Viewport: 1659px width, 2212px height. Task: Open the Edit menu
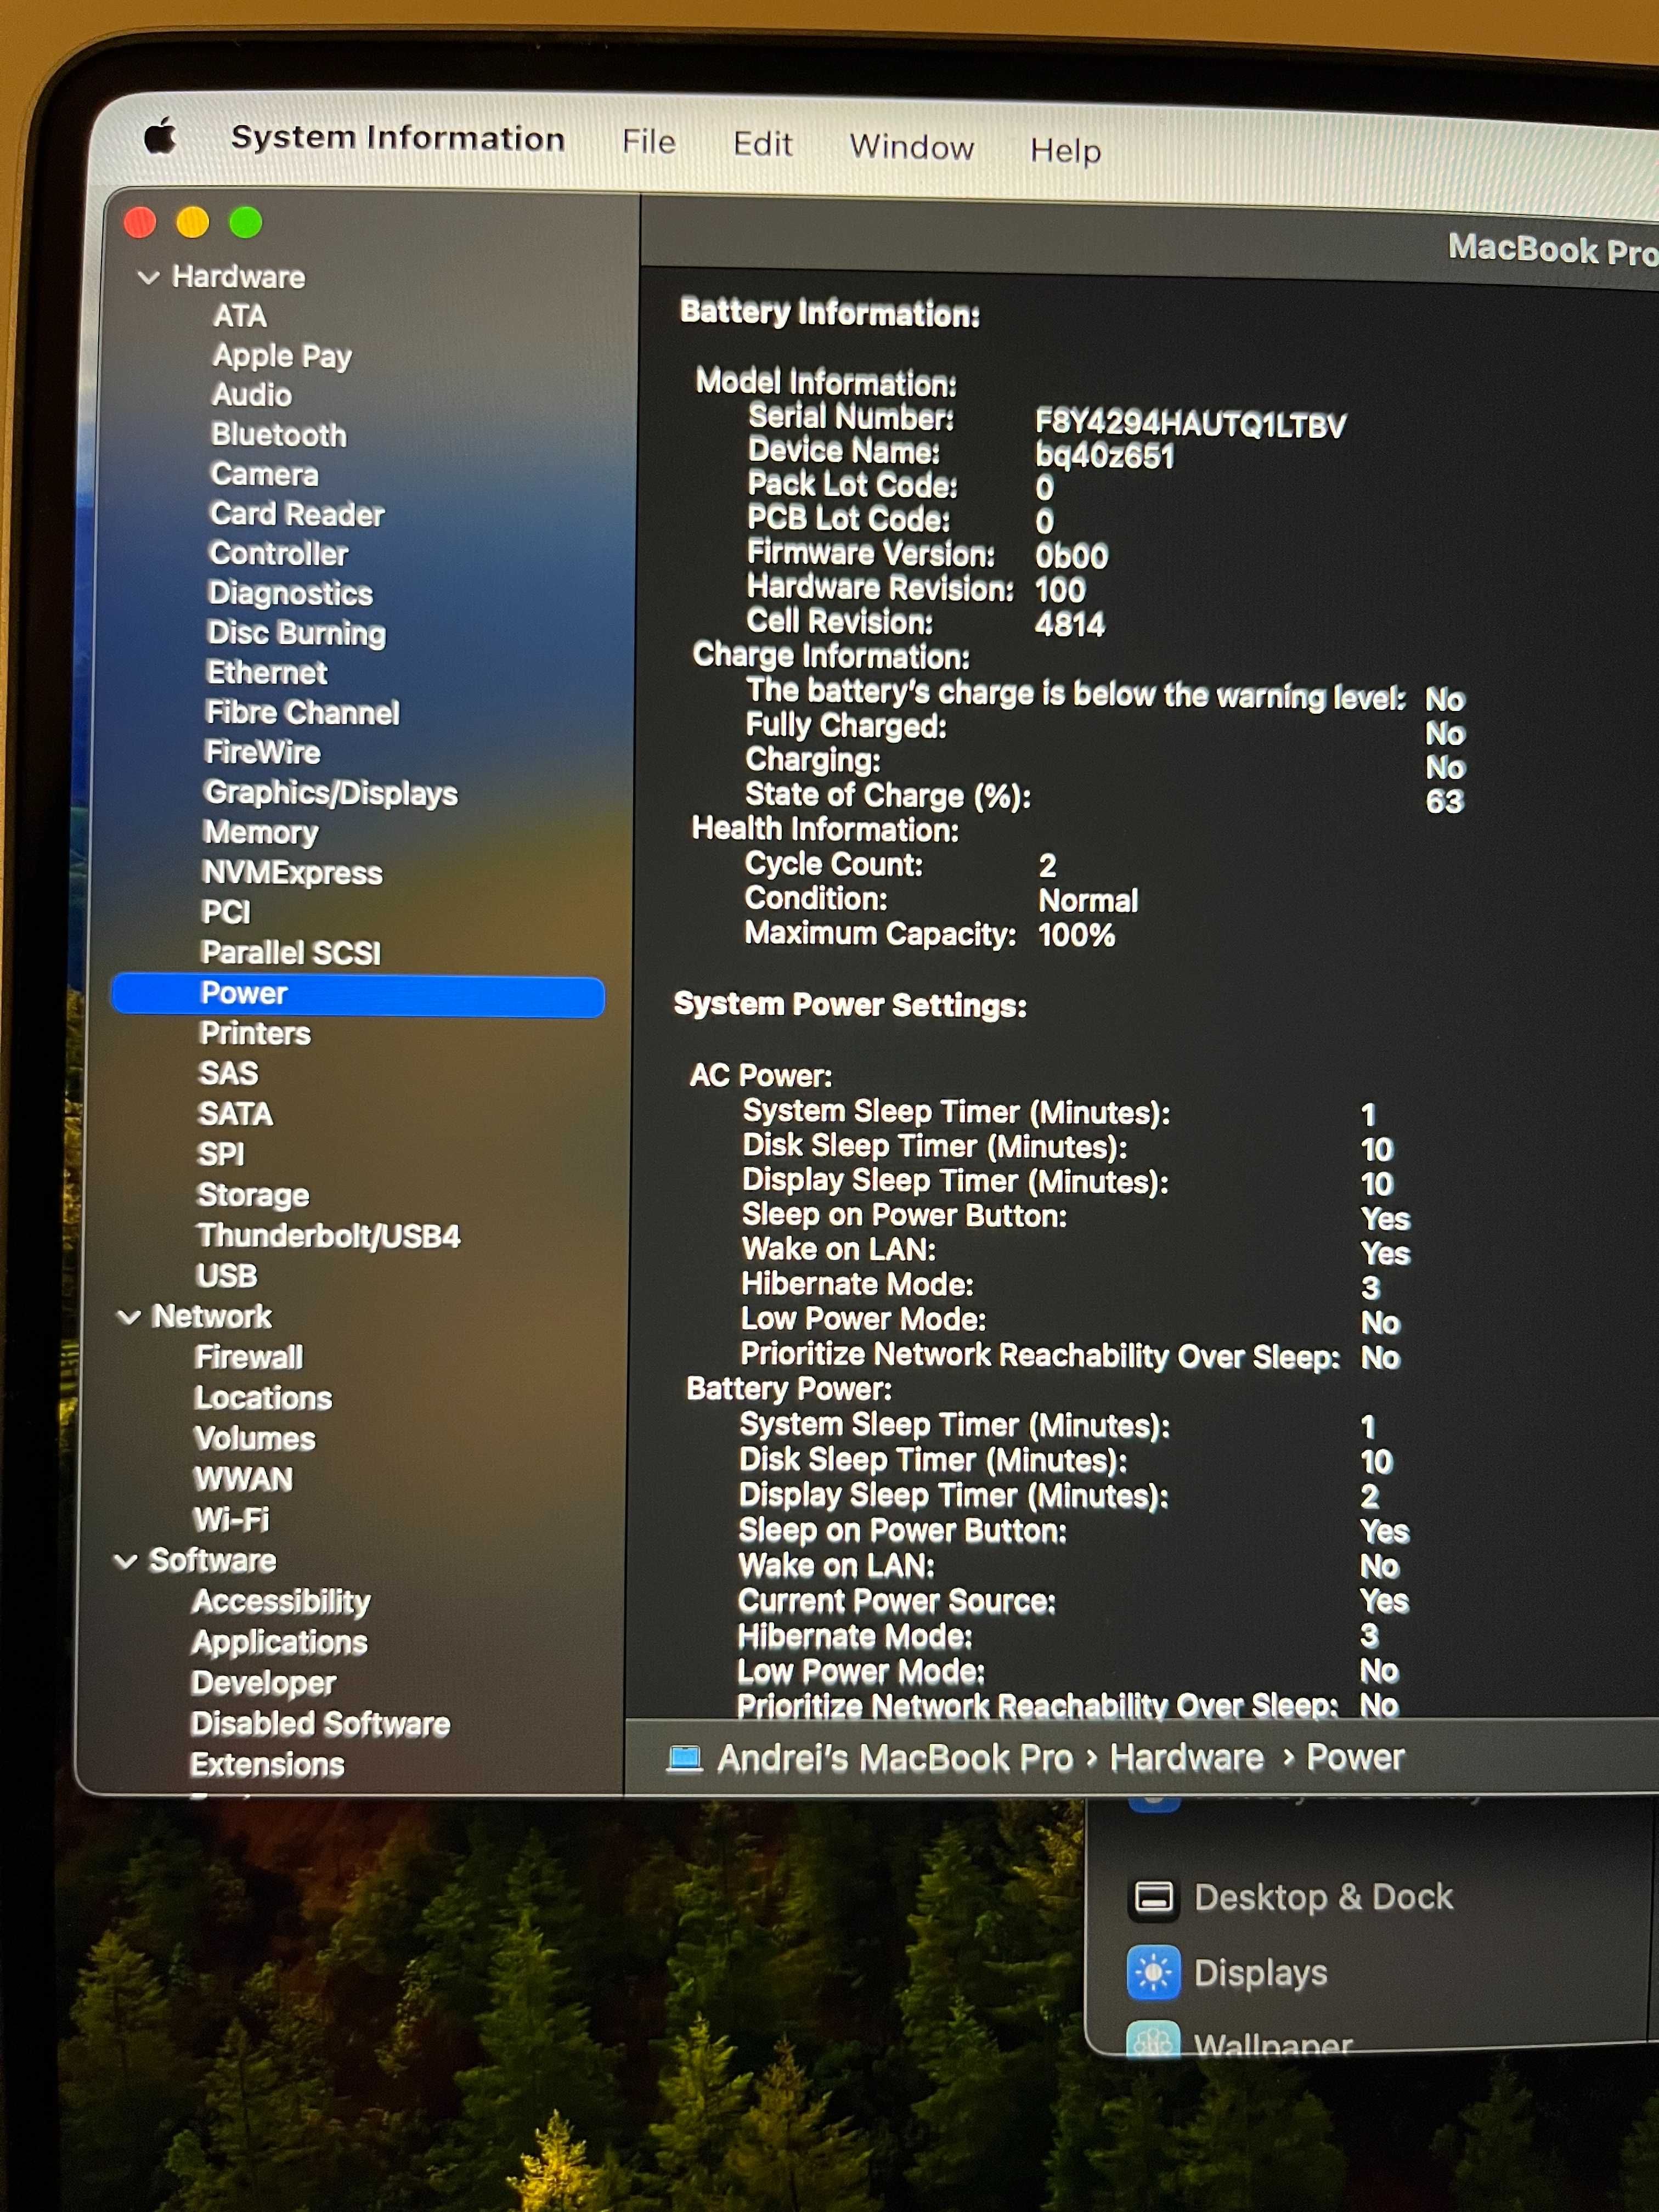click(762, 144)
